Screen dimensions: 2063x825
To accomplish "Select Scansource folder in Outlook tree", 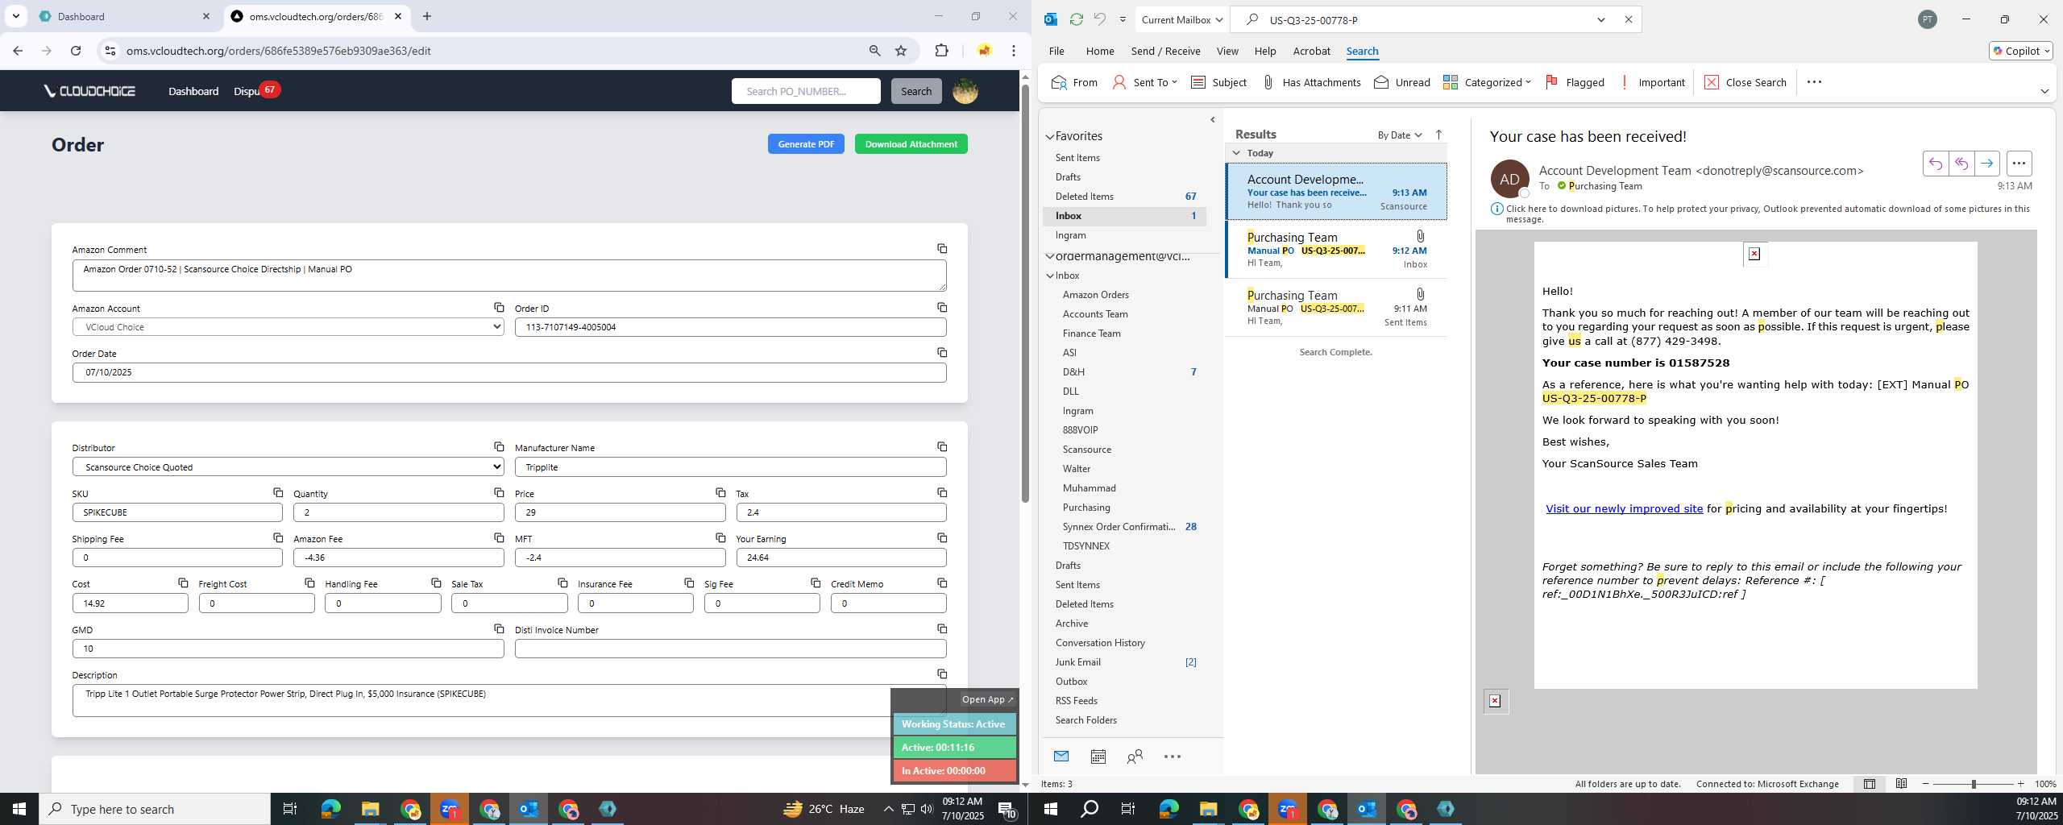I will tap(1086, 450).
